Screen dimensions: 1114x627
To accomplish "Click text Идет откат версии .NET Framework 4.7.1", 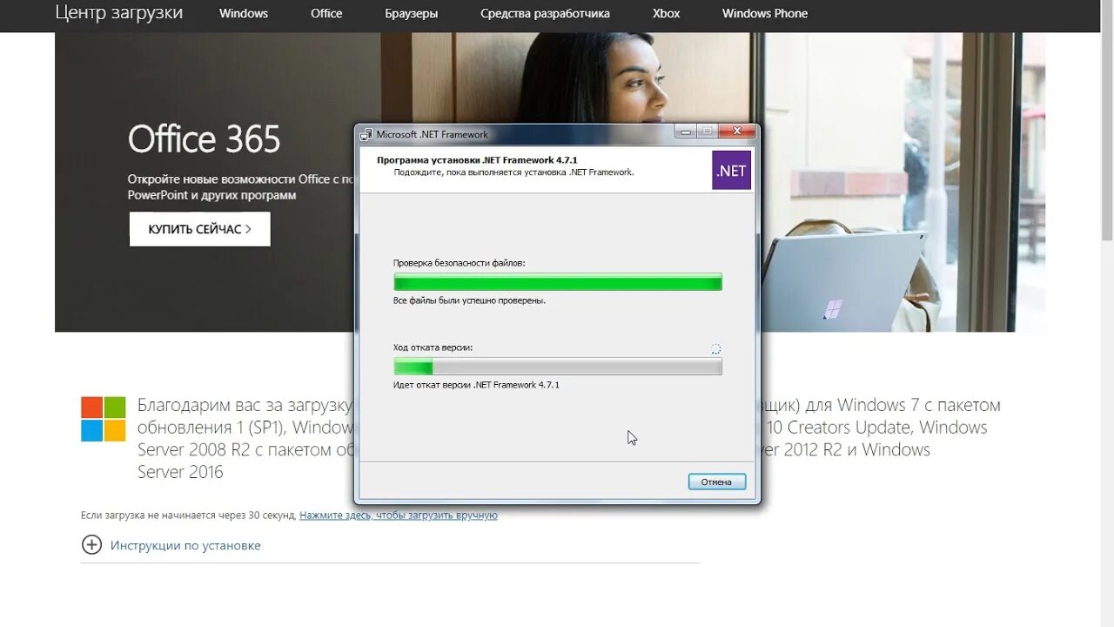I will tap(476, 385).
